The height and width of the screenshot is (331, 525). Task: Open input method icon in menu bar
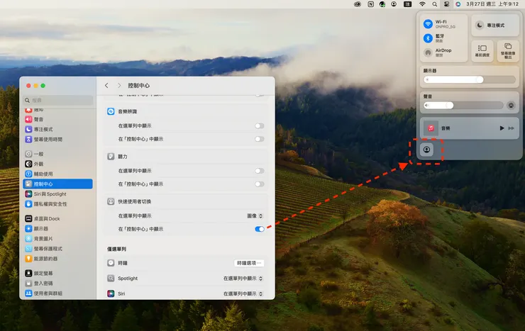[407, 4]
